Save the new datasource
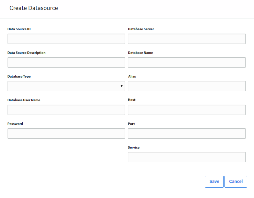254x198 pixels. (214, 182)
